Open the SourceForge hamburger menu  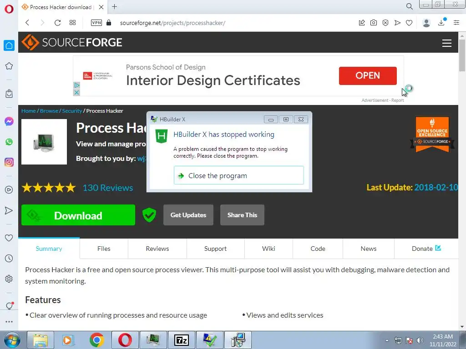point(447,43)
